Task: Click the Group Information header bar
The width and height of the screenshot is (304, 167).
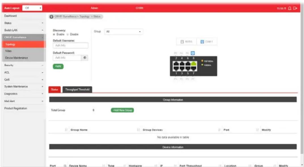Action: [173, 100]
